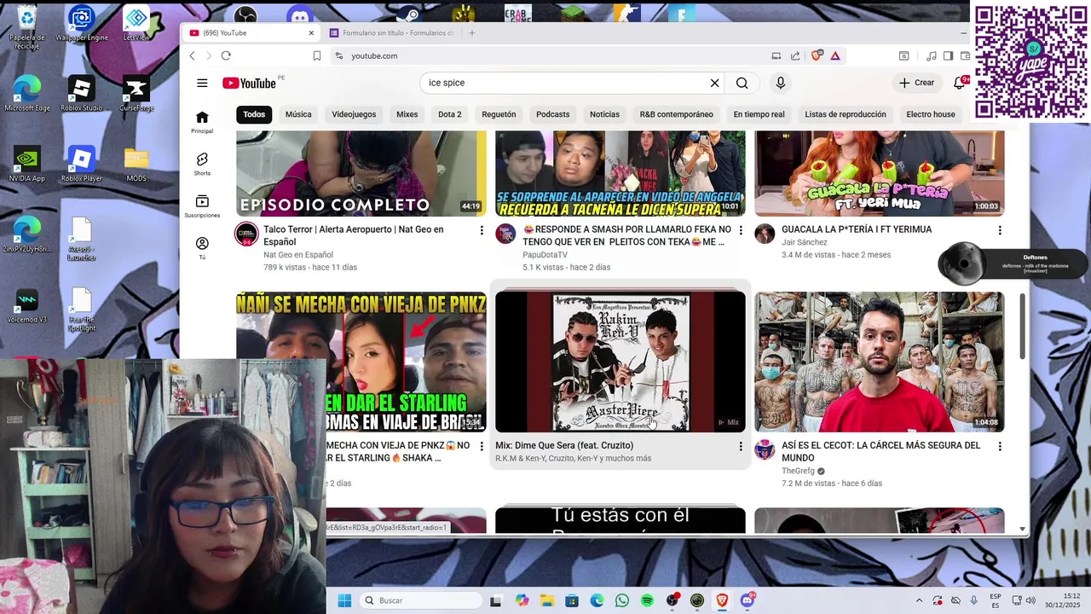Open Spotify from the taskbar

pos(647,600)
